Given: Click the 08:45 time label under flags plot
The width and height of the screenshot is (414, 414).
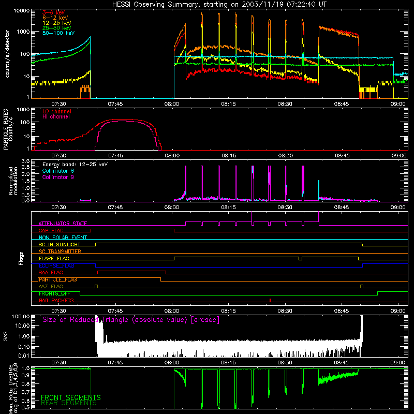Looking at the screenshot, I should point(342,311).
